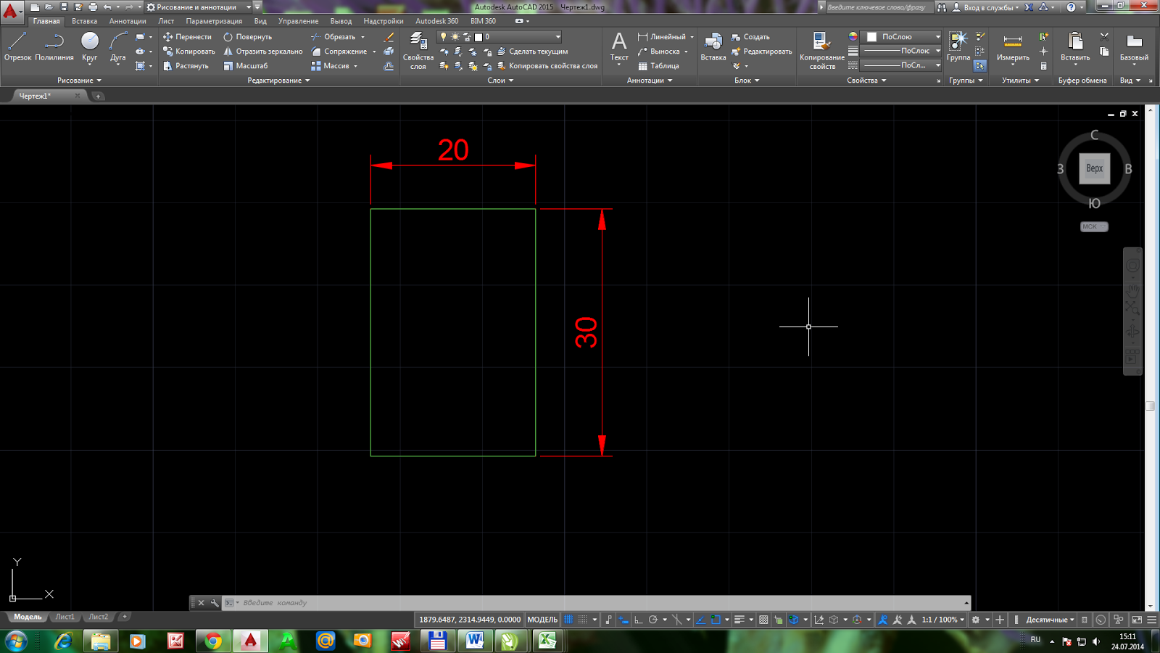
Task: Click the Текст text tool
Action: click(619, 48)
